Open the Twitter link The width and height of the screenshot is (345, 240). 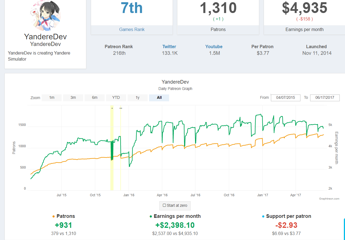(169, 47)
